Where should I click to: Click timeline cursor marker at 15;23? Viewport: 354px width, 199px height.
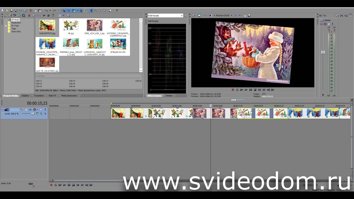(x=210, y=106)
